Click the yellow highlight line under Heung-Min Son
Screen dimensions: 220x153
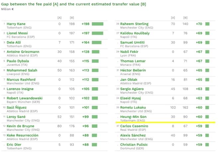(x=166, y=122)
